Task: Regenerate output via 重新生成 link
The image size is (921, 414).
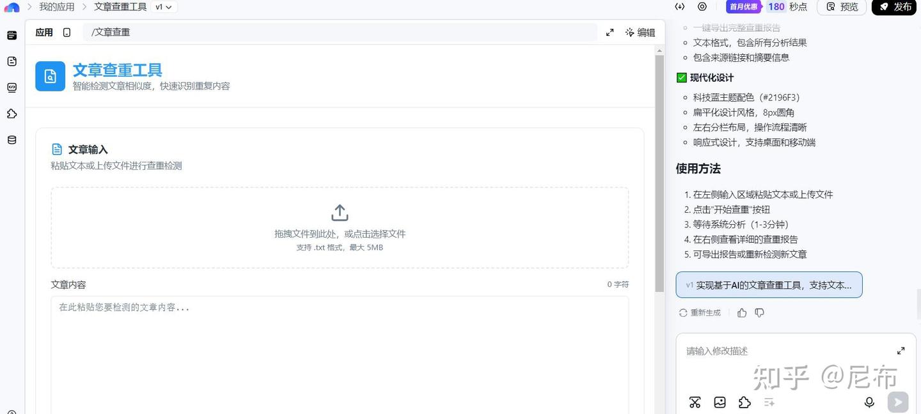Action: click(699, 312)
